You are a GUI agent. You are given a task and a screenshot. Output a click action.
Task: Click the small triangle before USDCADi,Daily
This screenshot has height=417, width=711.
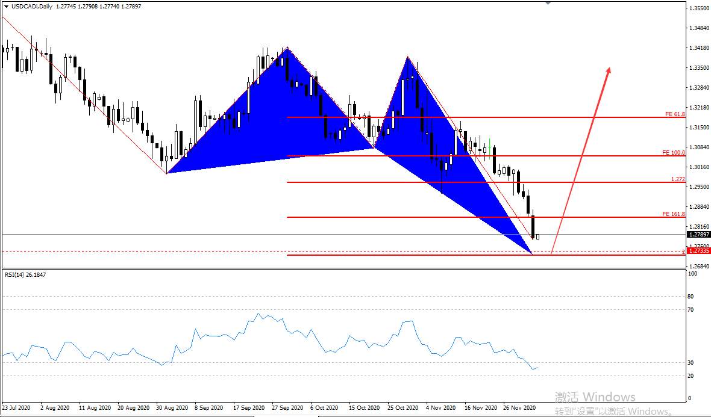6,7
